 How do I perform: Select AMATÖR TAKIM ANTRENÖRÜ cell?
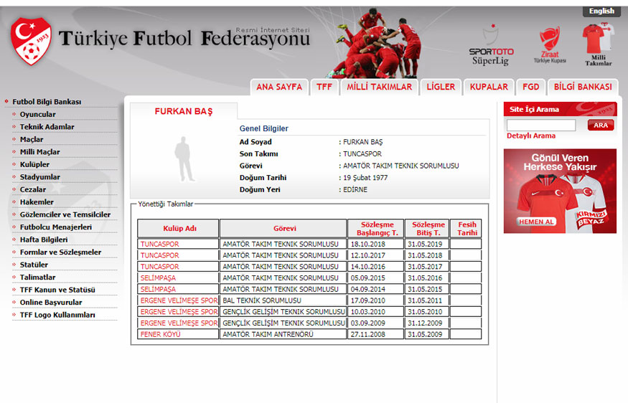(283, 334)
